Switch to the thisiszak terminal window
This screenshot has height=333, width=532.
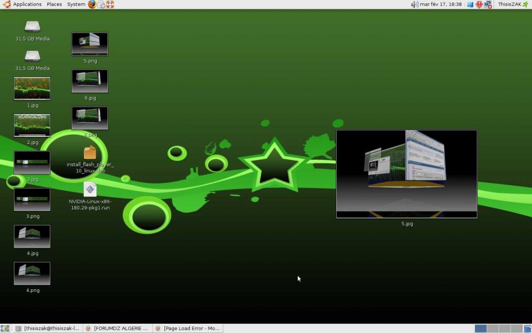[x=47, y=329]
